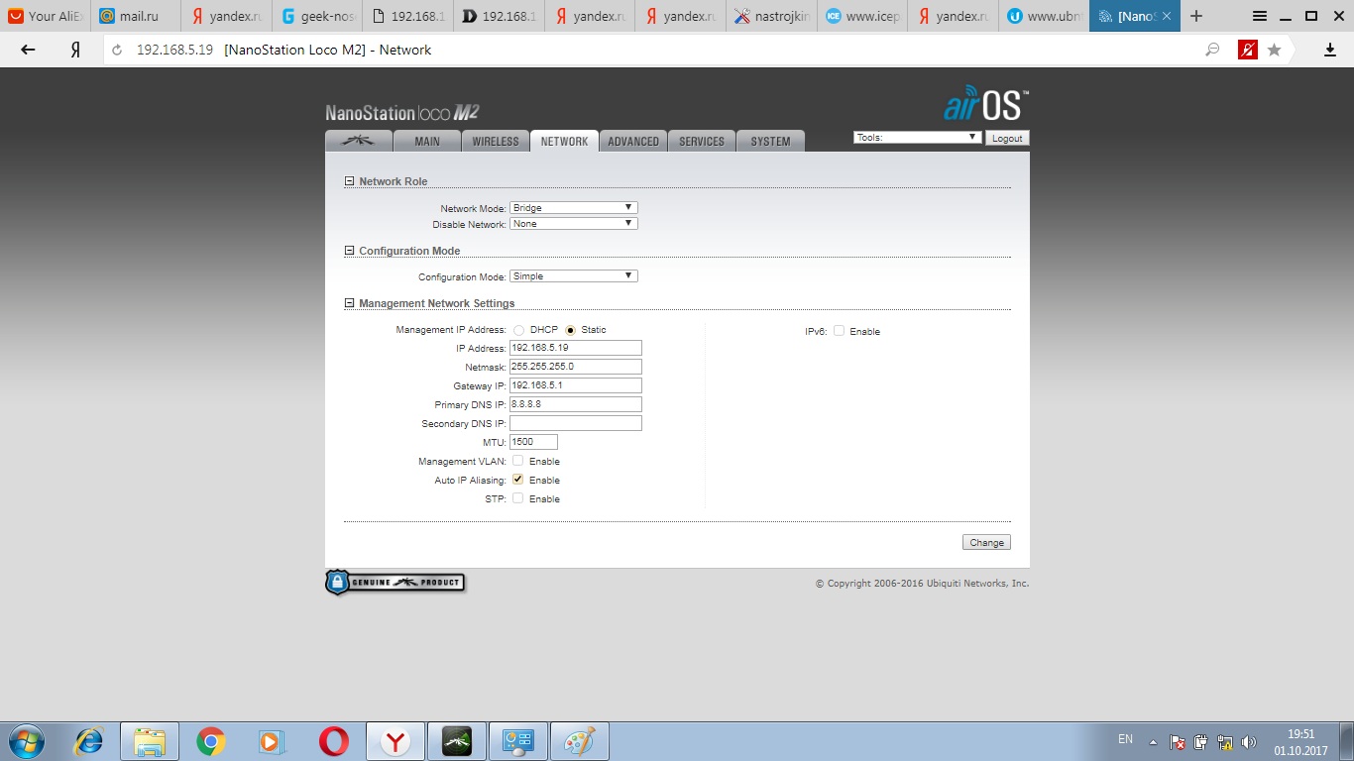Open File Explorer from the taskbar

[150, 741]
